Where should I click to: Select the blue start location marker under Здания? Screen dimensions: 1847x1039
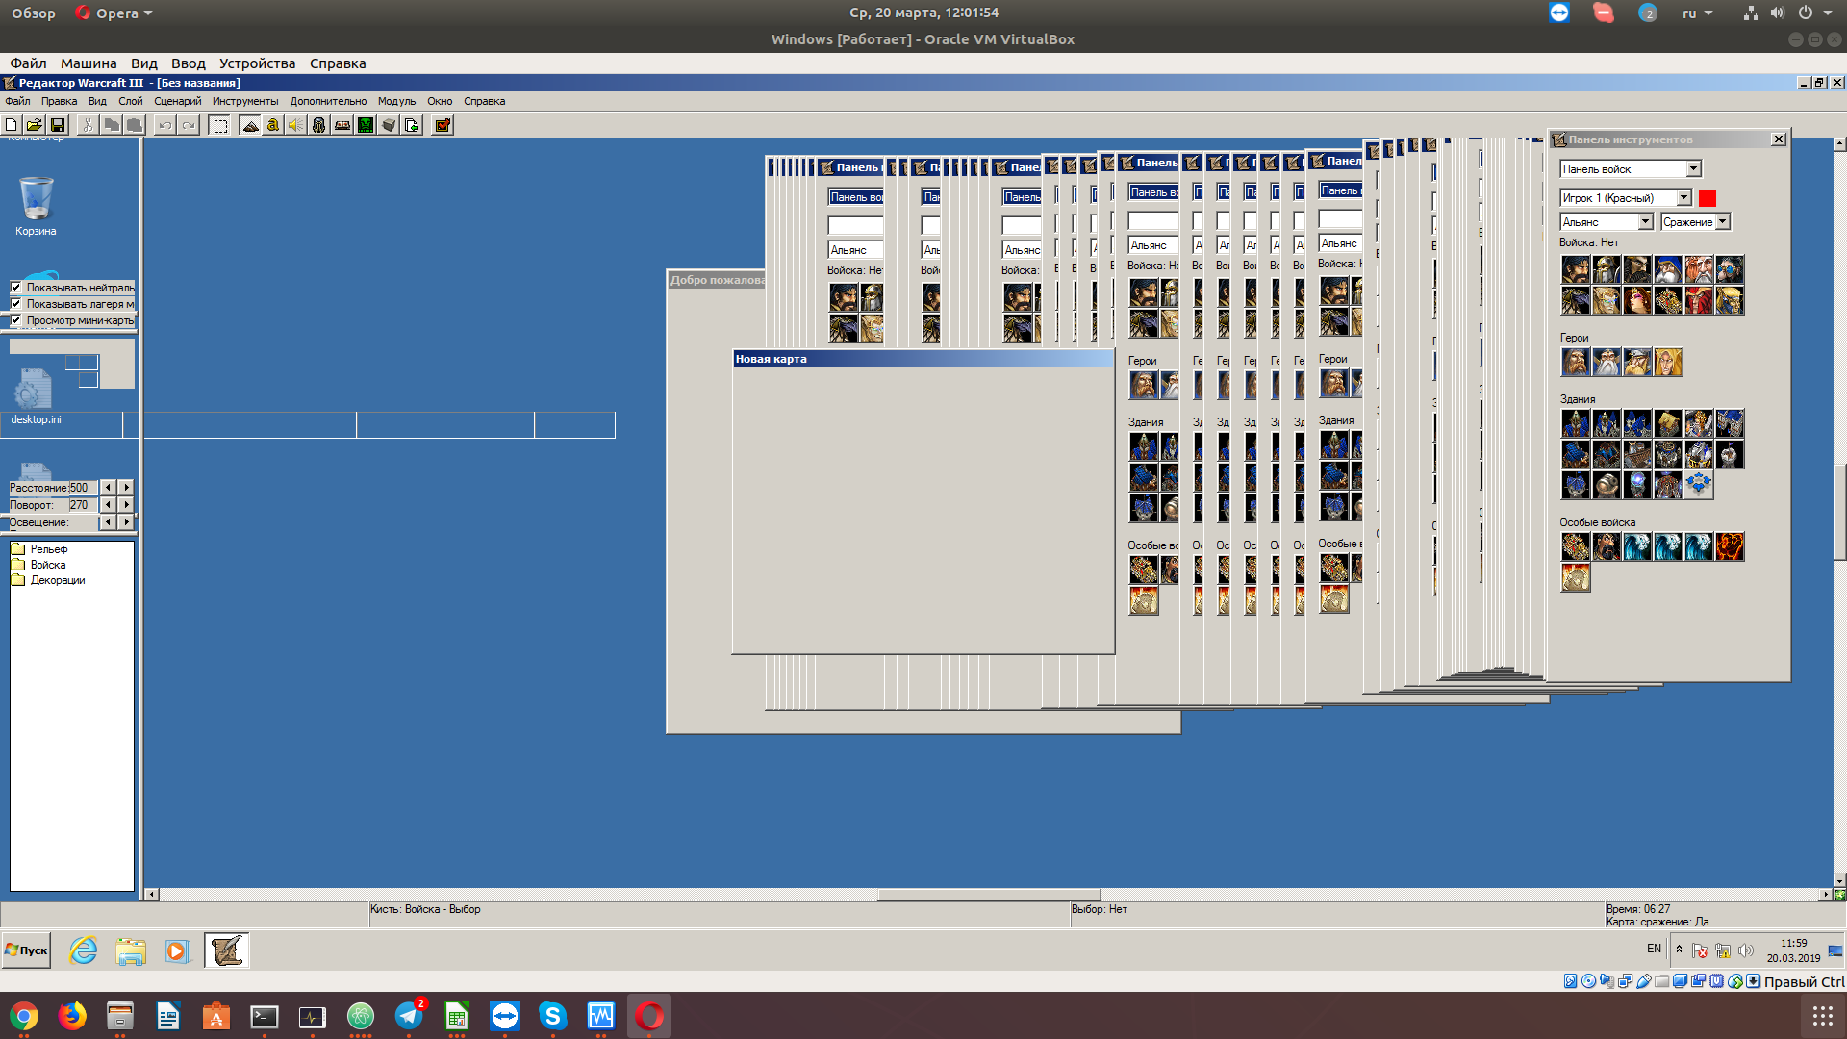(x=1699, y=485)
